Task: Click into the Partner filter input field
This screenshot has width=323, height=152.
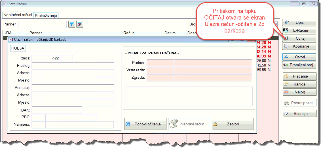Action: click(x=43, y=25)
